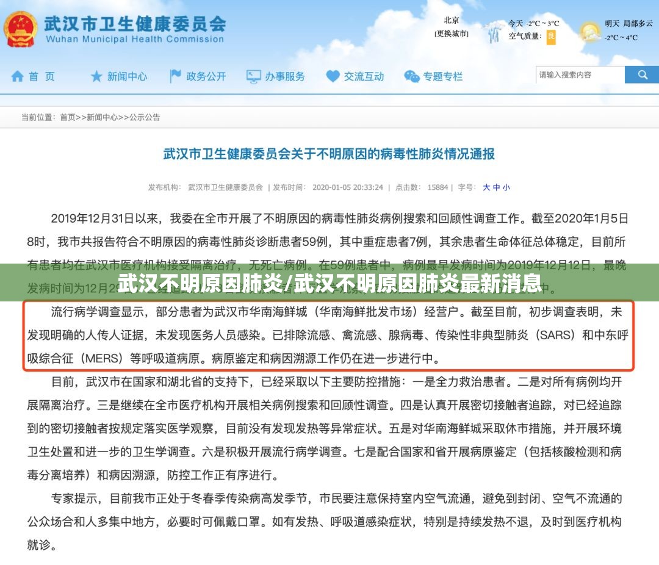Click the air quality 良 badge
Image resolution: width=659 pixels, height=565 pixels.
point(551,37)
